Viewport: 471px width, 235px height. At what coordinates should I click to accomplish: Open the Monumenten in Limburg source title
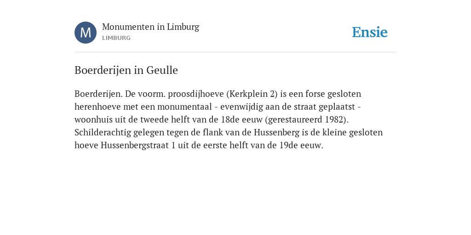pos(150,27)
